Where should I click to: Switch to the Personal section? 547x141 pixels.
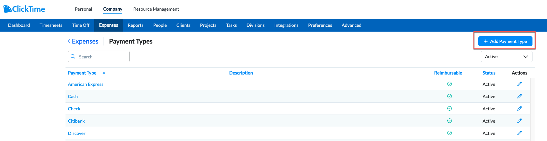(83, 9)
